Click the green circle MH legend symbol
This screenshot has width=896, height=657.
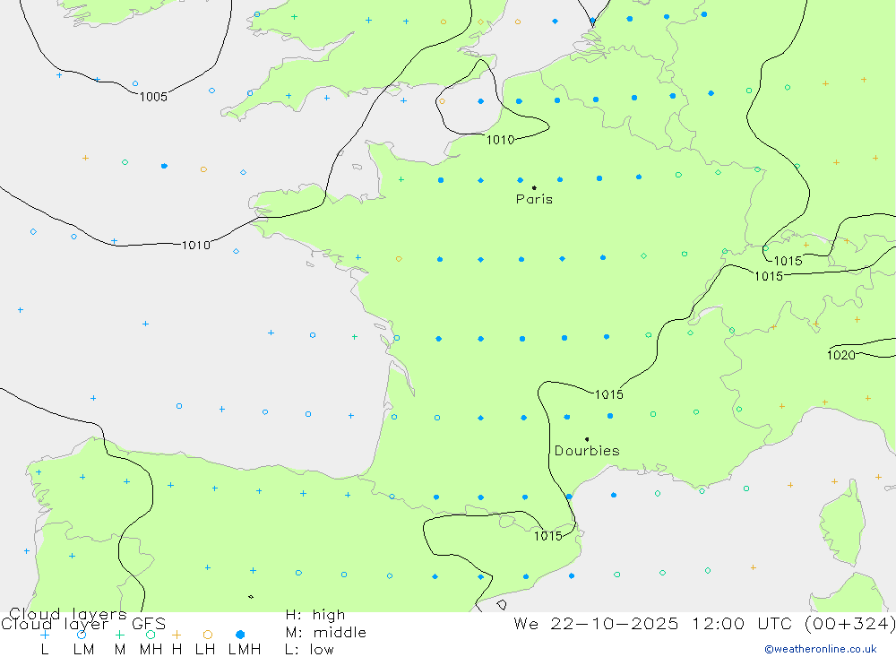[151, 635]
